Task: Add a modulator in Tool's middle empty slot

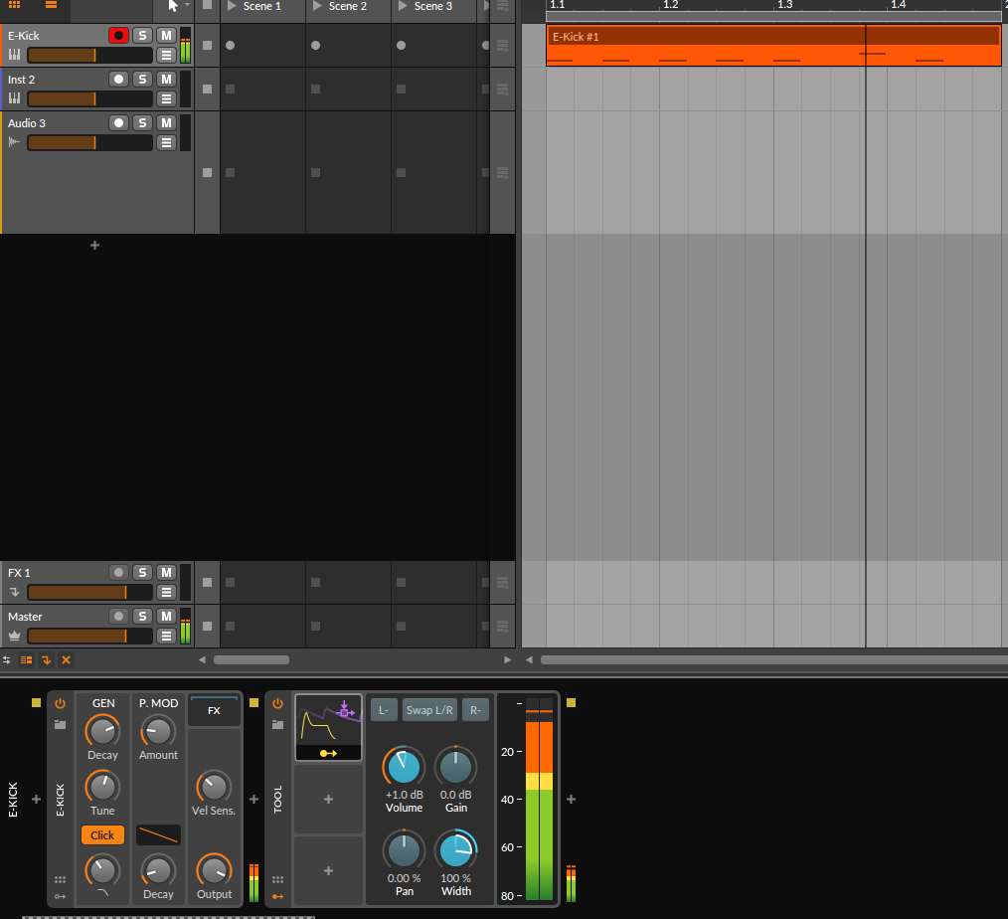Action: click(328, 799)
